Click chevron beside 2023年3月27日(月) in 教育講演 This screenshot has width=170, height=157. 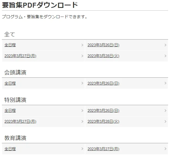[165, 149]
